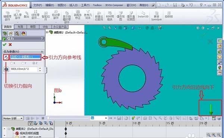Collapse the 装配体2 node in the motion tree
The image size is (224, 138).
[x=9, y=129]
